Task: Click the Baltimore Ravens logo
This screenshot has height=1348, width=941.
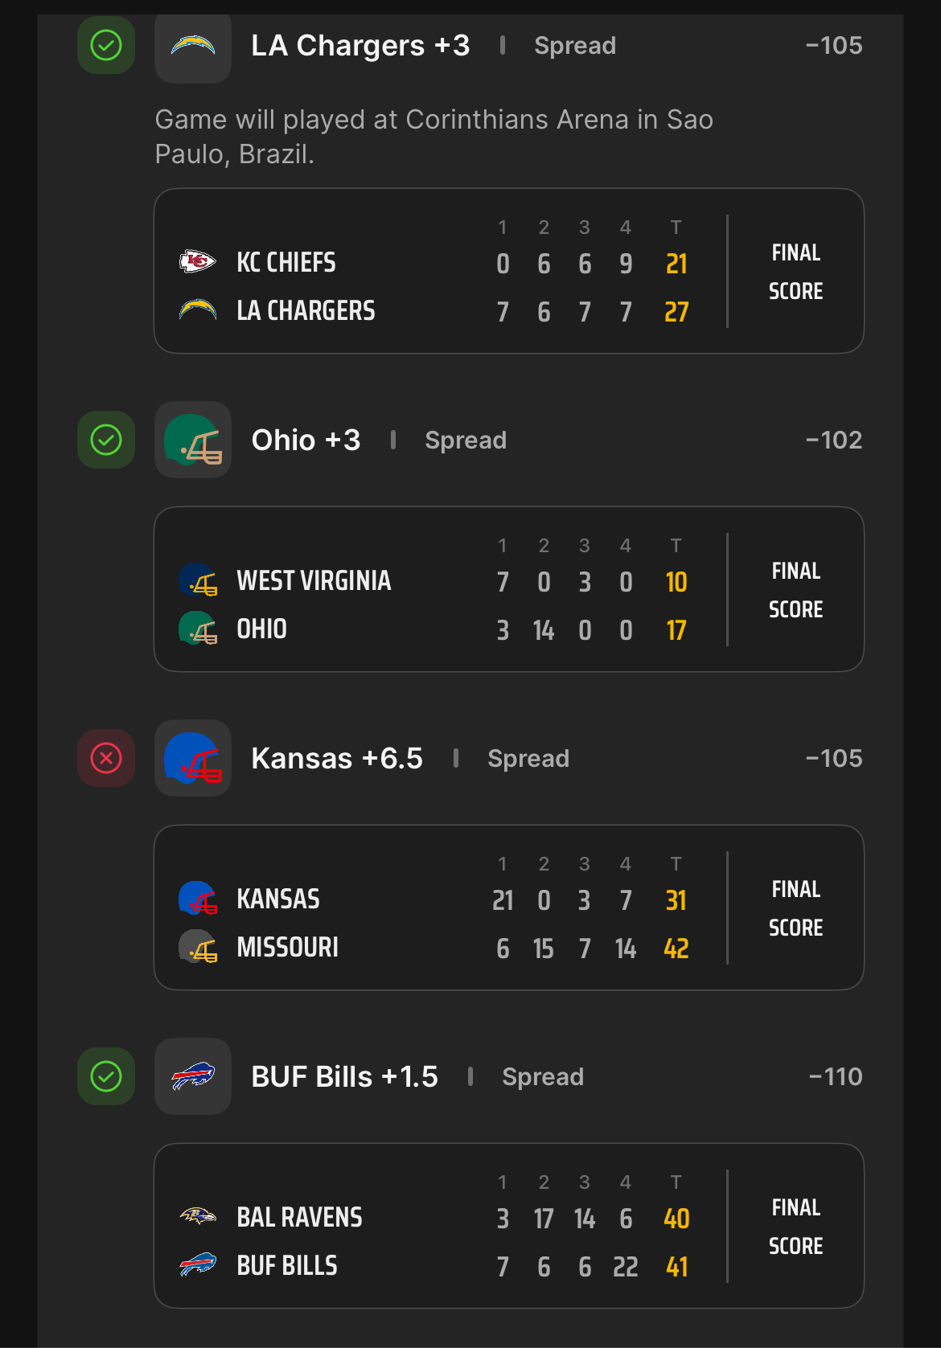Action: coord(198,1215)
